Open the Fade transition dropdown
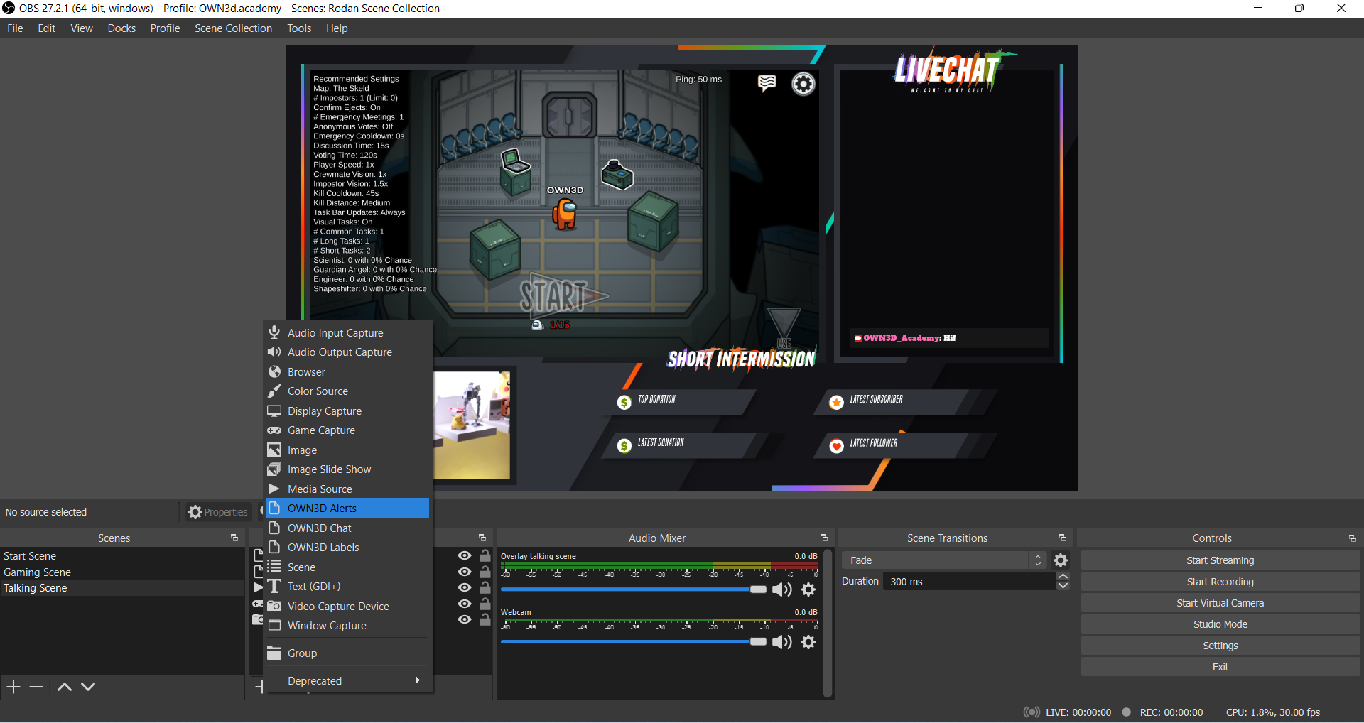 [943, 560]
